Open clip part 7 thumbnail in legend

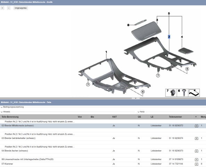pyautogui.click(x=171, y=93)
